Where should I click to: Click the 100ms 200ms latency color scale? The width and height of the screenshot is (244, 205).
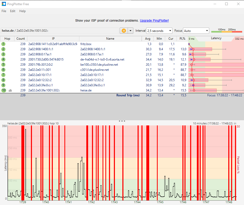[227, 31]
